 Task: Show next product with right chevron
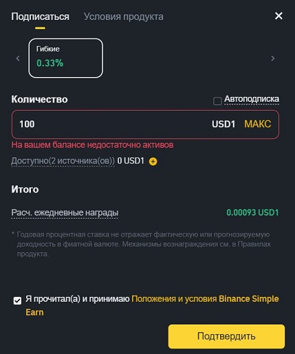pyautogui.click(x=273, y=58)
